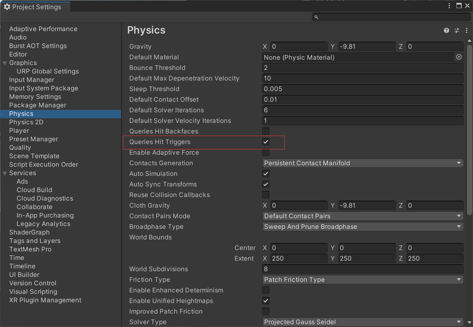Click Sleep Threshold value field
The image size is (473, 327).
(363, 89)
